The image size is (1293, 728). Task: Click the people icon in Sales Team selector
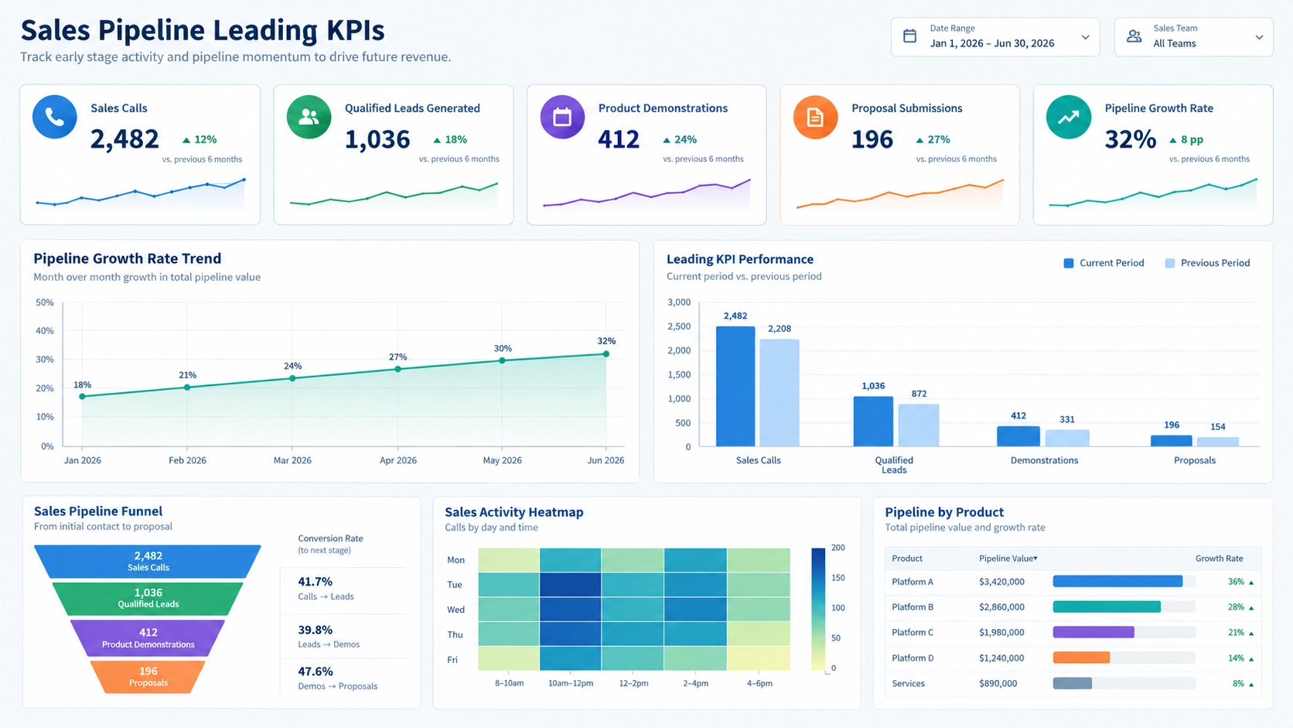click(x=1134, y=36)
